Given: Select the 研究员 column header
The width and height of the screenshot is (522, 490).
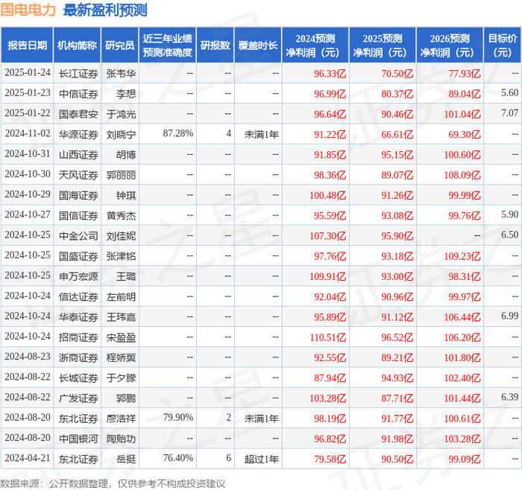Looking at the screenshot, I should (x=120, y=45).
